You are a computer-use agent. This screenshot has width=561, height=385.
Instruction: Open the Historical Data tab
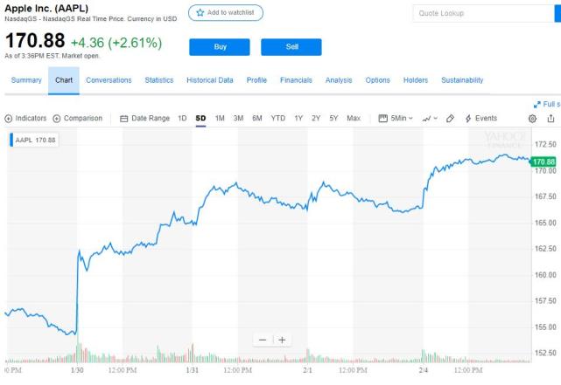point(210,80)
